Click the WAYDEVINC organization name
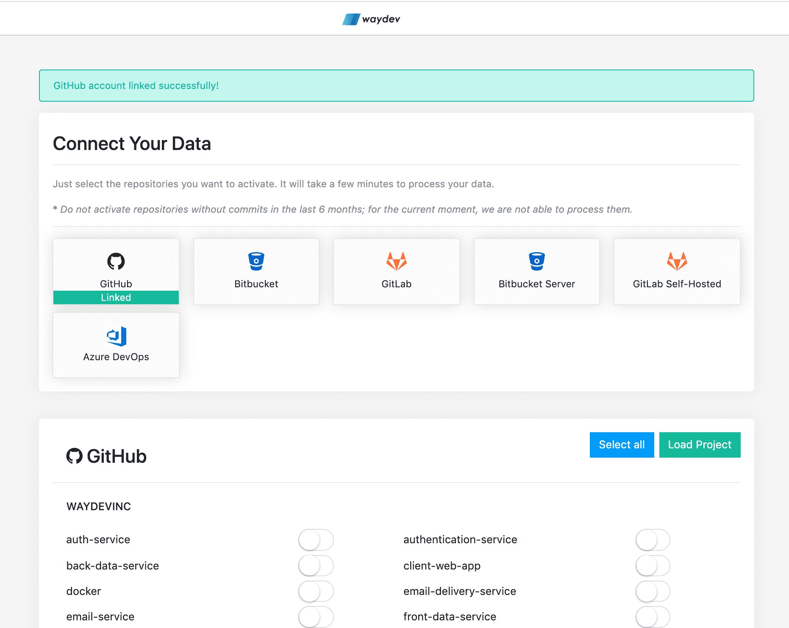Screen dimensions: 789x628 (99, 506)
